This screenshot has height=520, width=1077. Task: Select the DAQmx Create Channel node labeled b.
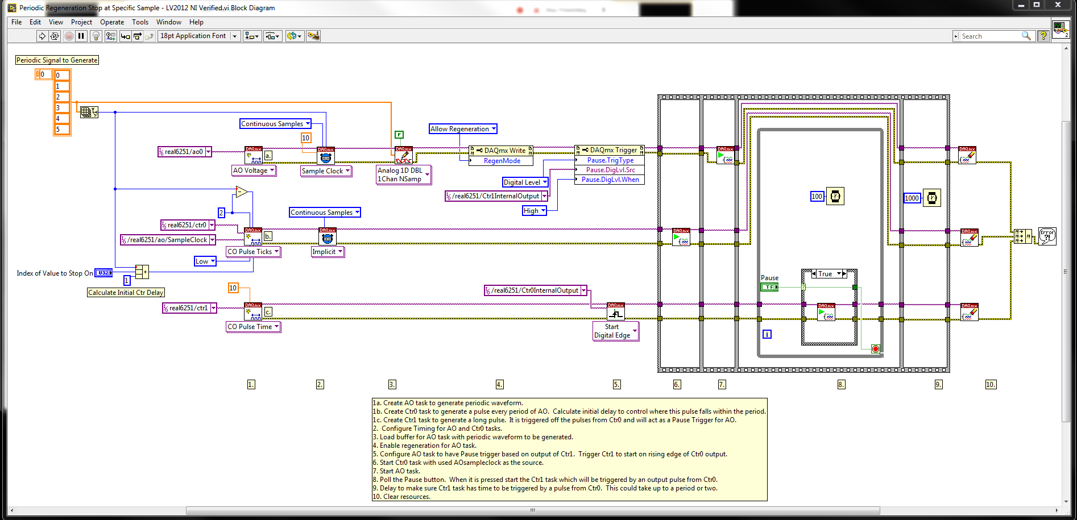click(253, 236)
